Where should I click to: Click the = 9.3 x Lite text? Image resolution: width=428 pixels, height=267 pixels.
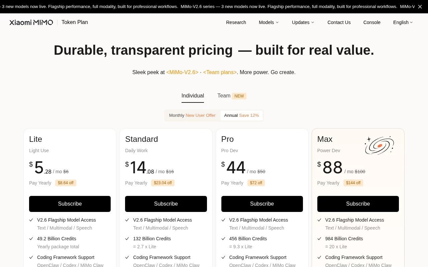(x=241, y=247)
